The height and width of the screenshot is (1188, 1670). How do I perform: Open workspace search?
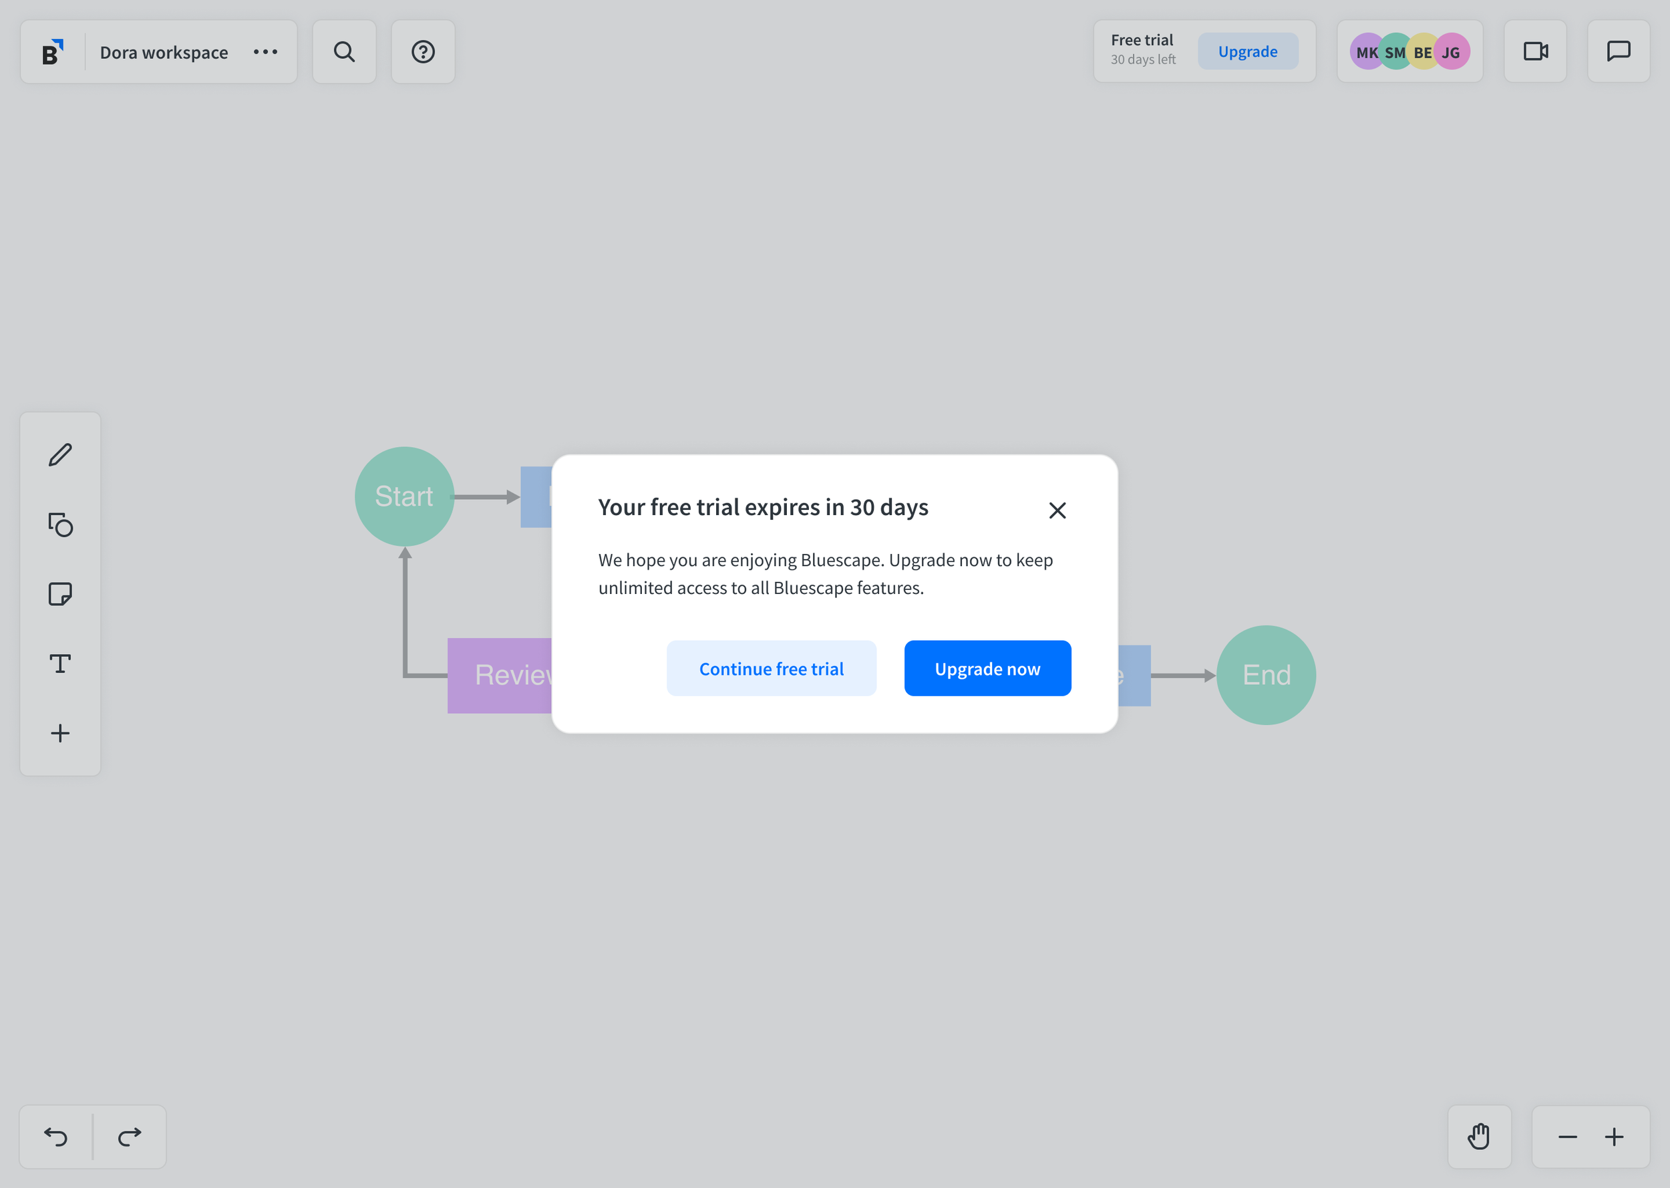click(x=345, y=52)
